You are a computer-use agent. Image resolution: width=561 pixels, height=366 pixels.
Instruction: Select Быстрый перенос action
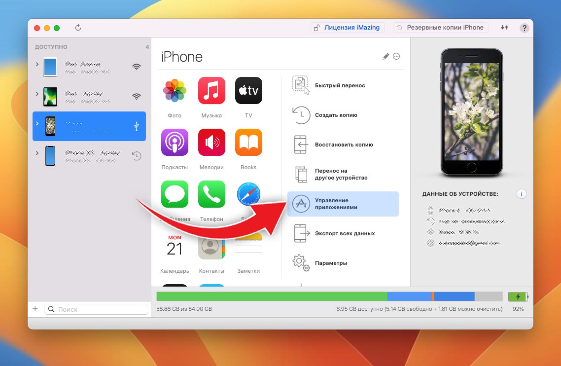pyautogui.click(x=343, y=85)
